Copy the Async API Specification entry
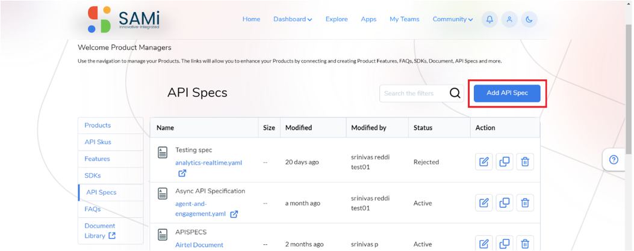This screenshot has height=251, width=634. click(505, 203)
